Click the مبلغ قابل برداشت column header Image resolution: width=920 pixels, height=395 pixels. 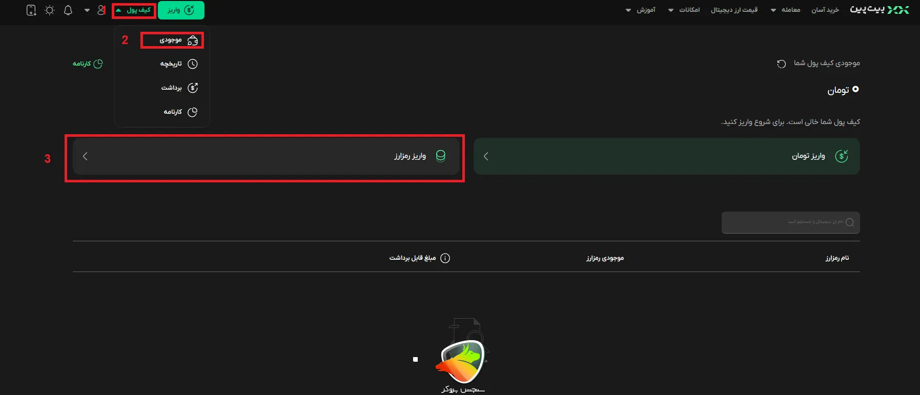click(x=413, y=258)
